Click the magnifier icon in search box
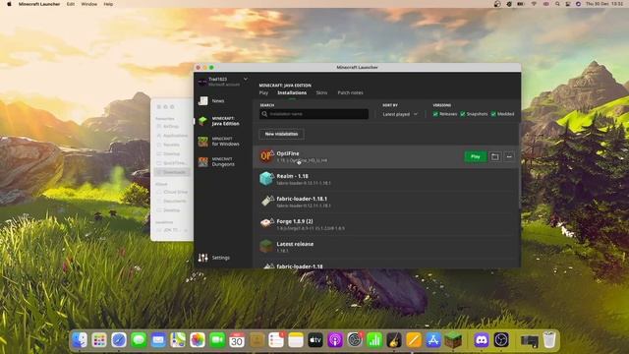 click(x=264, y=114)
